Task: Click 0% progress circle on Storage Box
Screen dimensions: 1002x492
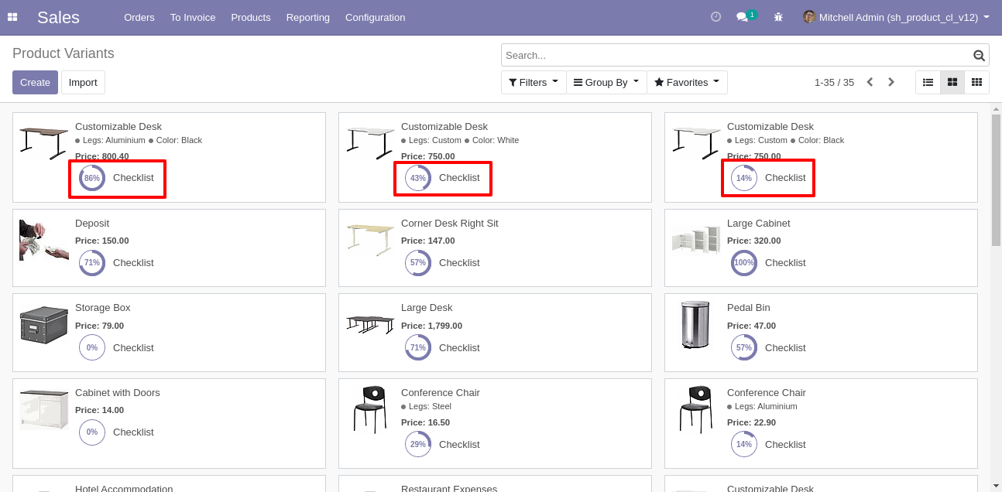Action: coord(92,348)
